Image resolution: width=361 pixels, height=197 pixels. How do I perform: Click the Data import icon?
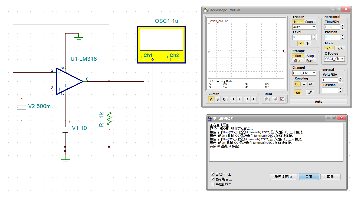click(x=267, y=99)
